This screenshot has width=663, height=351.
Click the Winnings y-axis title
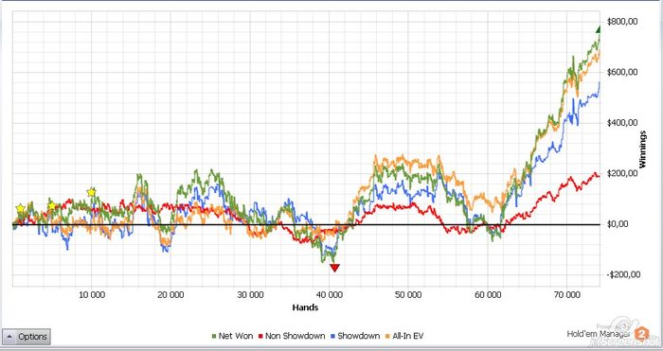643,149
